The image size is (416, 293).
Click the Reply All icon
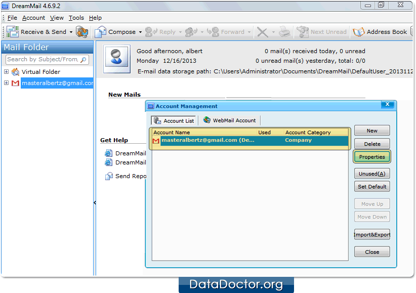(191, 32)
